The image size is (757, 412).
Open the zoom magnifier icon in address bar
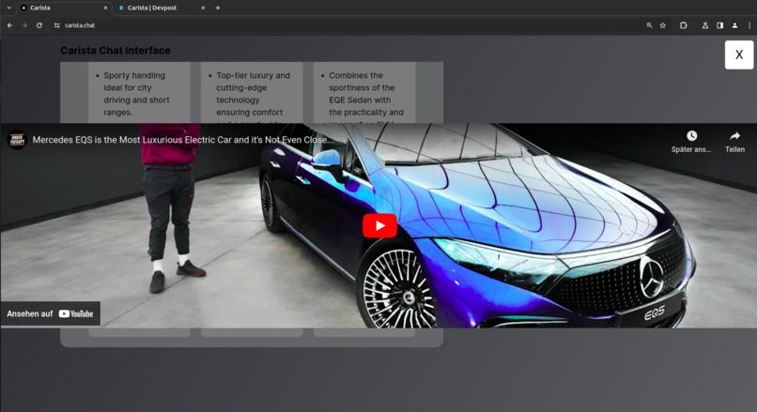[x=649, y=25]
